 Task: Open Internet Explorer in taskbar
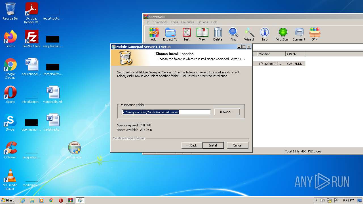[x=22, y=200]
